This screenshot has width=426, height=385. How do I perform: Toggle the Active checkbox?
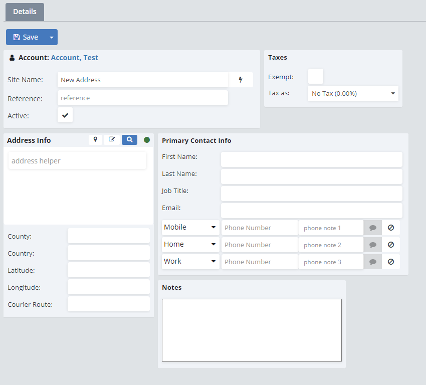tap(65, 115)
